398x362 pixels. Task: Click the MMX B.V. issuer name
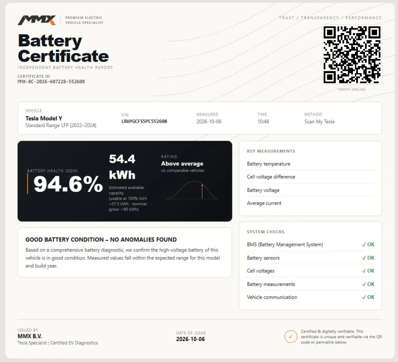29,336
